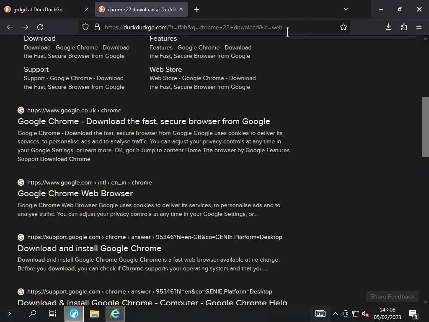Open the Web Store sitelink
429x322 pixels.
coord(165,69)
